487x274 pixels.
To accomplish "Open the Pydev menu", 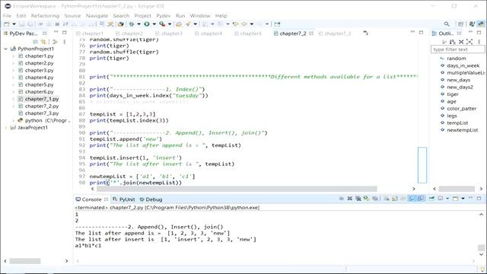I will (164, 15).
